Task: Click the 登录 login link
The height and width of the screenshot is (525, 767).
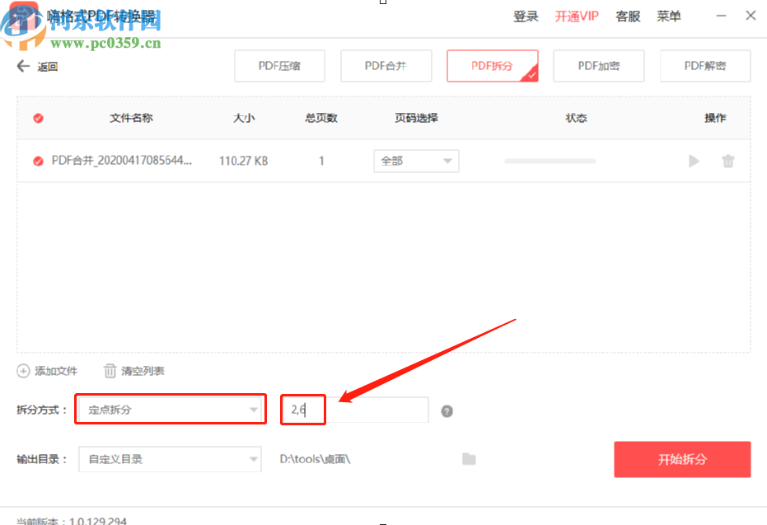Action: click(526, 16)
